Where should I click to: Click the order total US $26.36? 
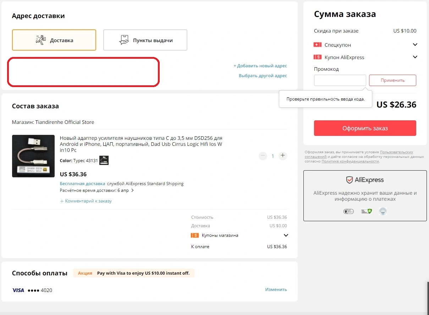click(396, 105)
